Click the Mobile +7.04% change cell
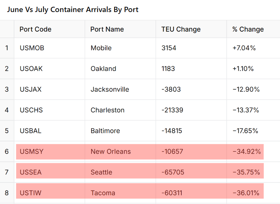This screenshot has width=280, height=204. tap(244, 48)
